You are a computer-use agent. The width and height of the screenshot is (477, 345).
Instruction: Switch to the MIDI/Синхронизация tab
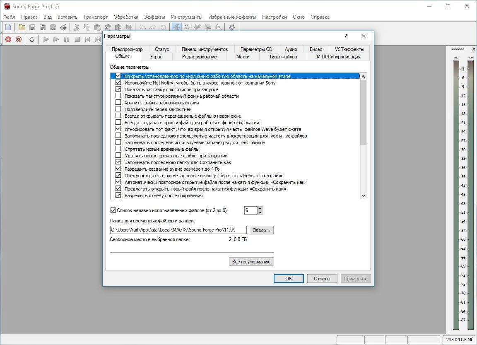pos(338,57)
